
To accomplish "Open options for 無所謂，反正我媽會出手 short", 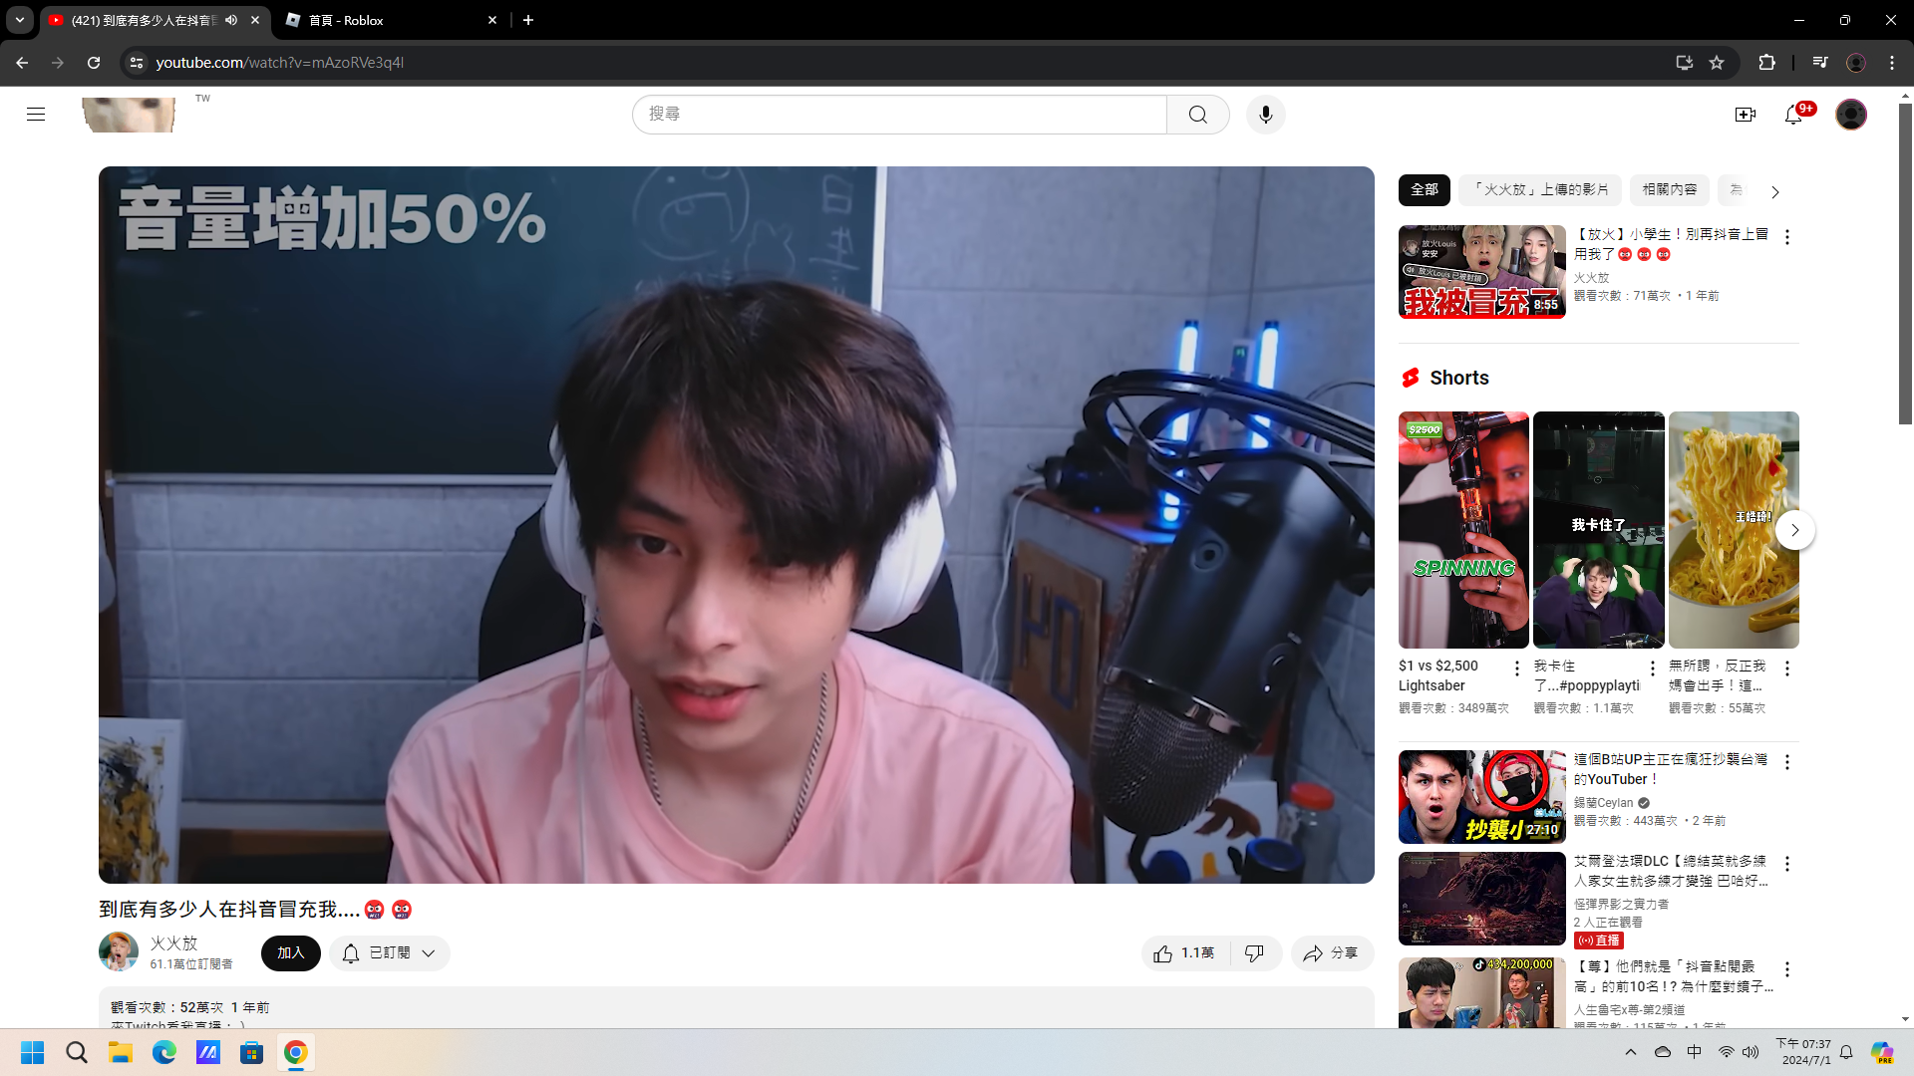I will [1787, 669].
